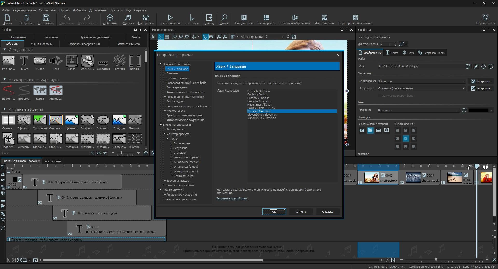Toggle favorites star in Toolbox search bar
Screen dimensions: 498x269
coord(105,153)
